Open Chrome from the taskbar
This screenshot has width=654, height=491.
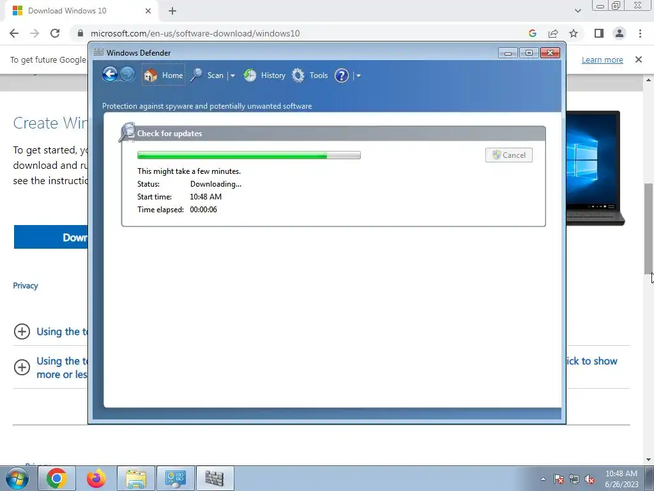pos(57,478)
